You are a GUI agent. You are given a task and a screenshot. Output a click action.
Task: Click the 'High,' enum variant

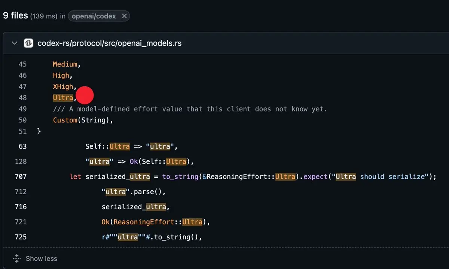pos(63,76)
